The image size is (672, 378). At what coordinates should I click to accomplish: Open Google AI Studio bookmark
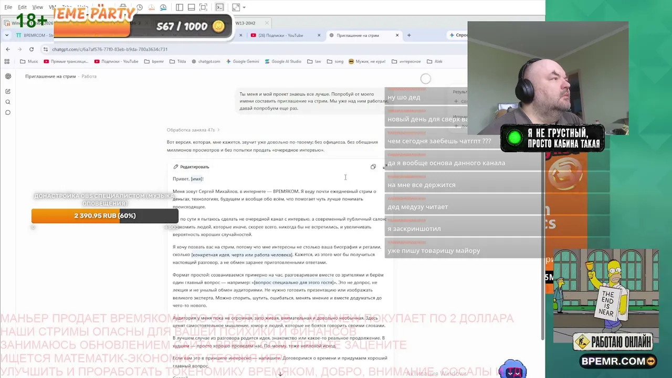coord(283,61)
